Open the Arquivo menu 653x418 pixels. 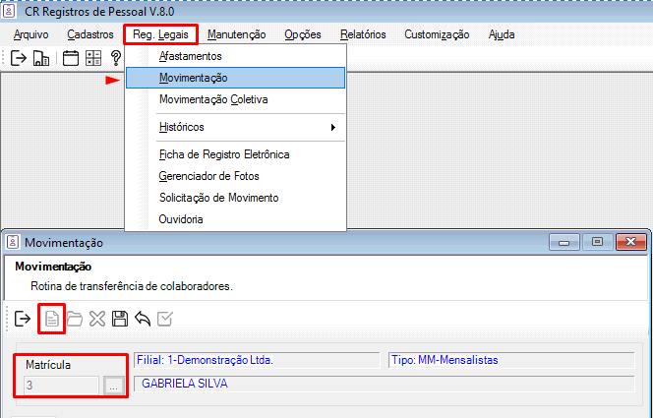(30, 34)
